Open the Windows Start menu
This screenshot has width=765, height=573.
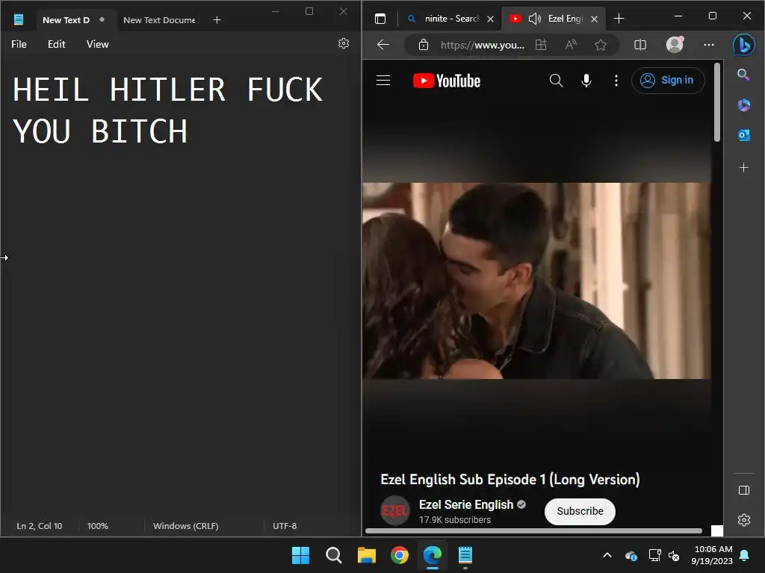tap(300, 555)
